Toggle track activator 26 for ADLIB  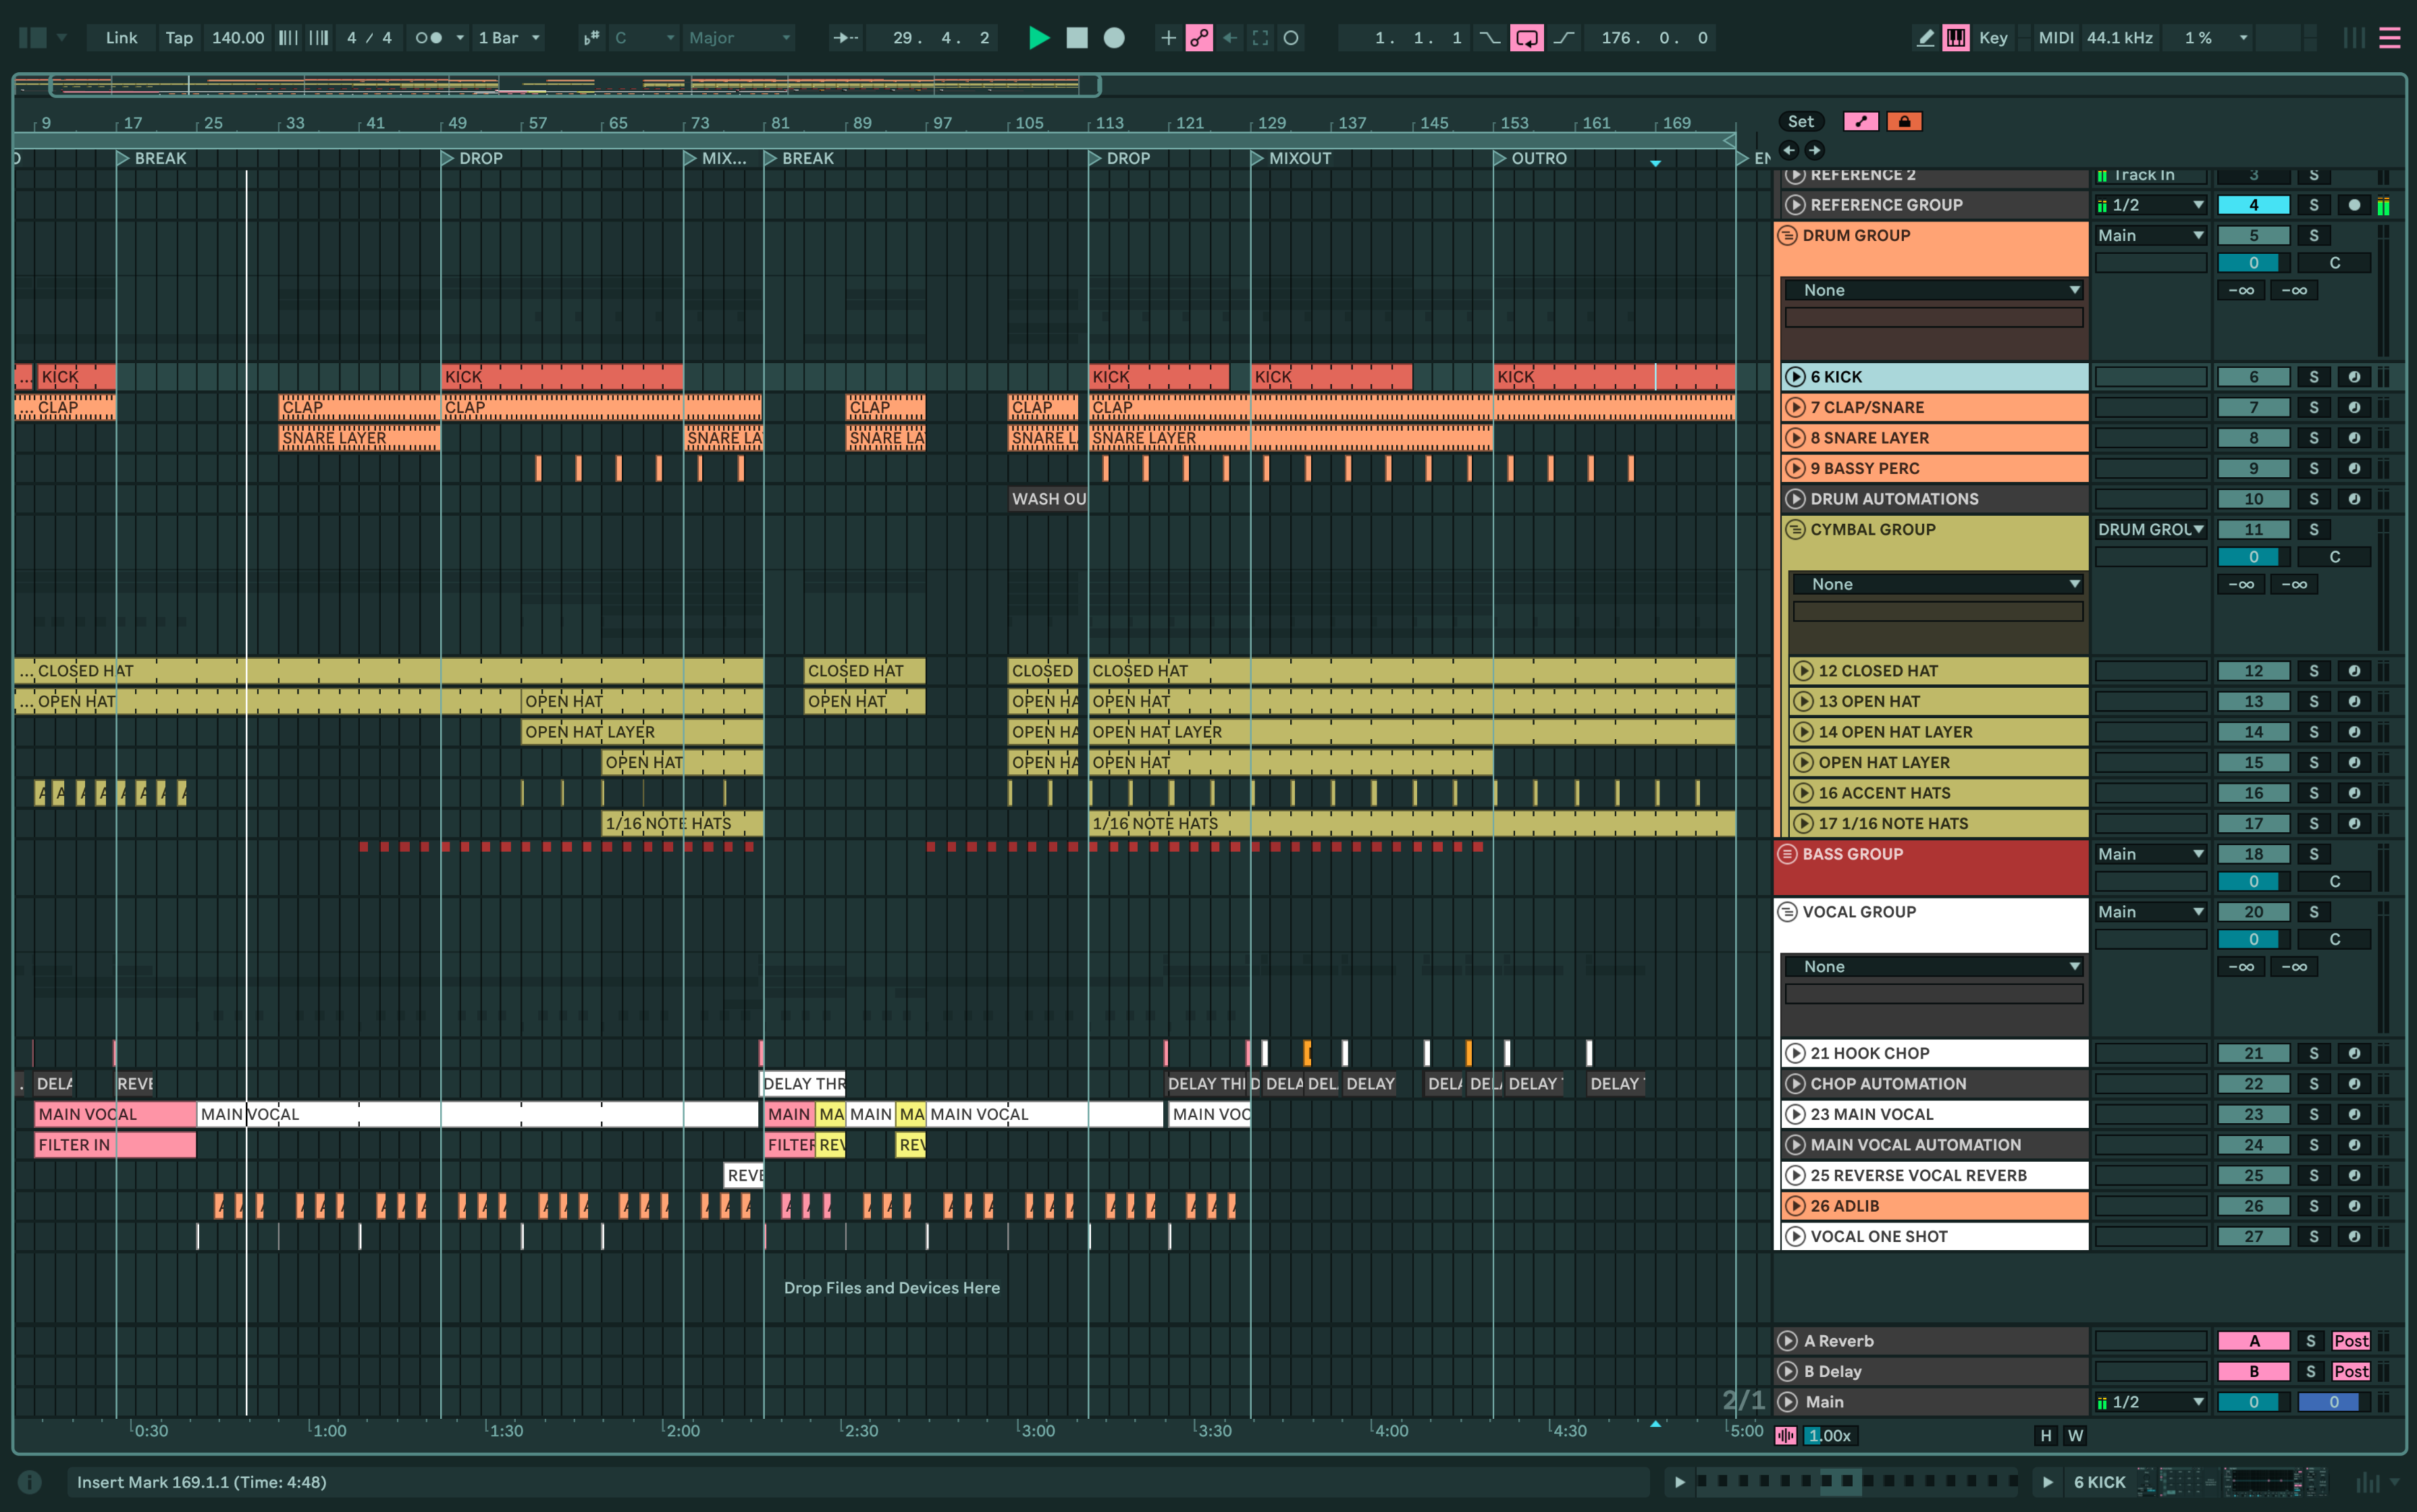tap(2253, 1207)
